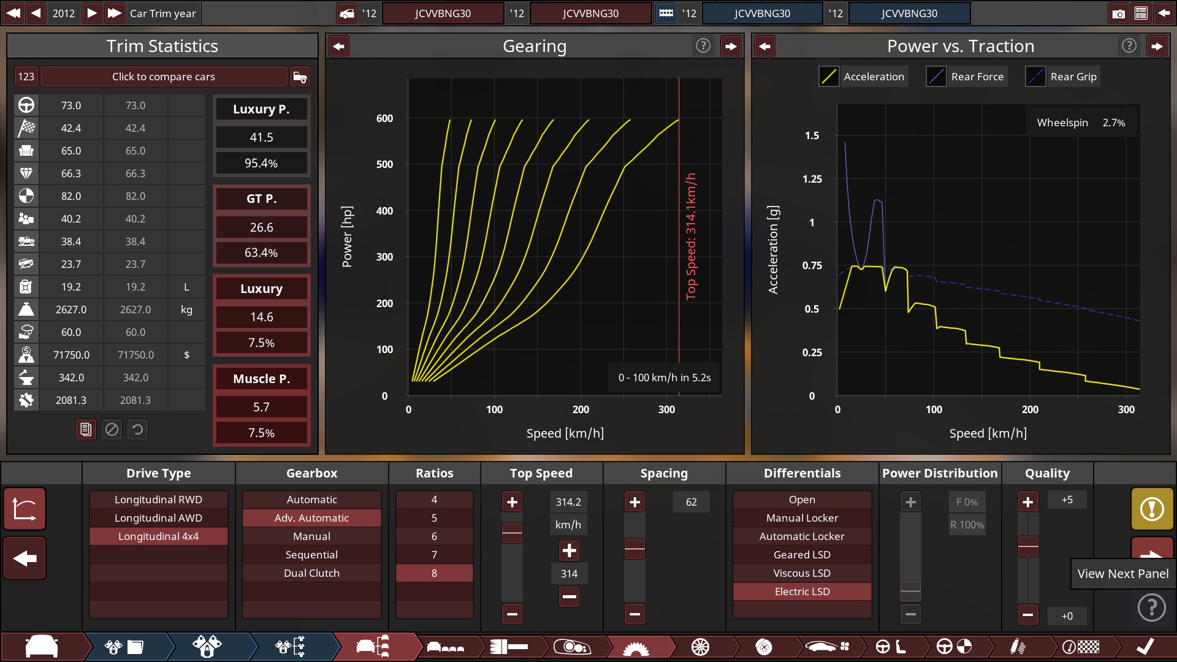Screen dimensions: 1177x662
Task: Click the compare cars button
Action: coord(163,77)
